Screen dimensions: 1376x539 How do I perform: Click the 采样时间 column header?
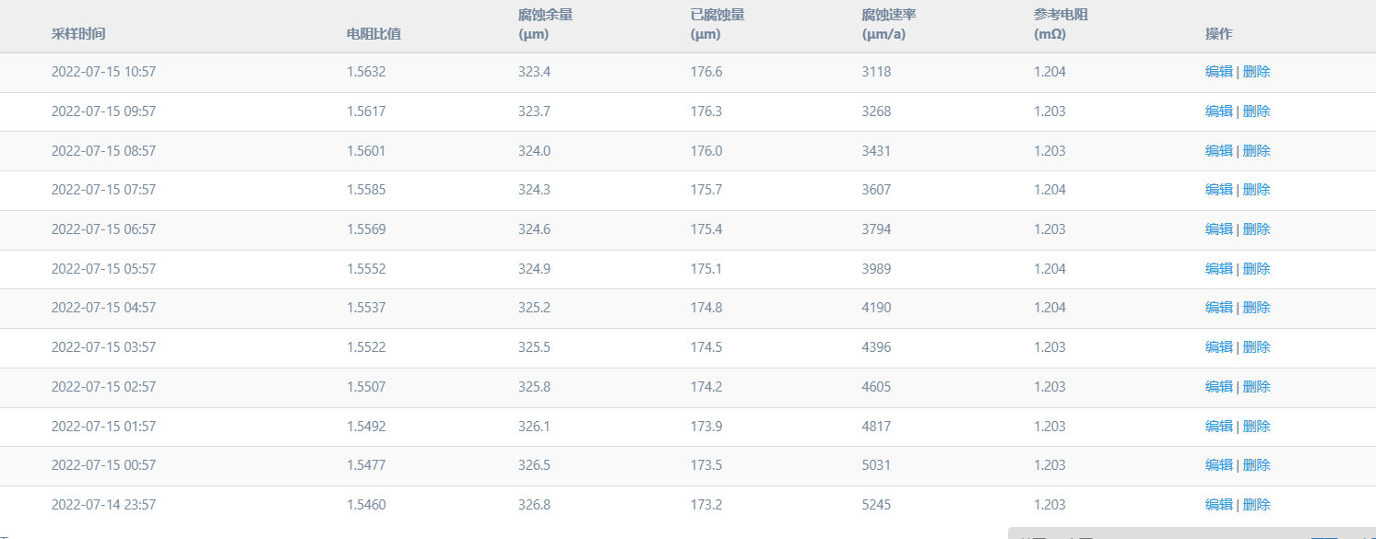[78, 34]
